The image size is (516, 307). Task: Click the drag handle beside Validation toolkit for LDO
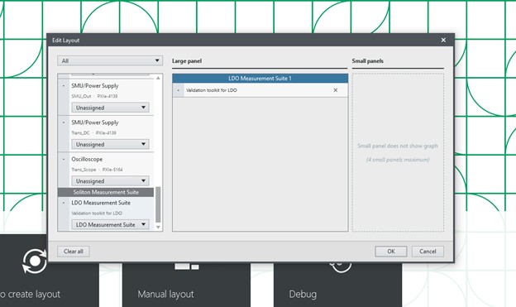coord(179,90)
